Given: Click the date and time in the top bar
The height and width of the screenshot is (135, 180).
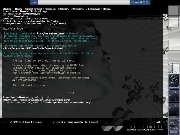Looking at the screenshot, I should click(x=140, y=2).
